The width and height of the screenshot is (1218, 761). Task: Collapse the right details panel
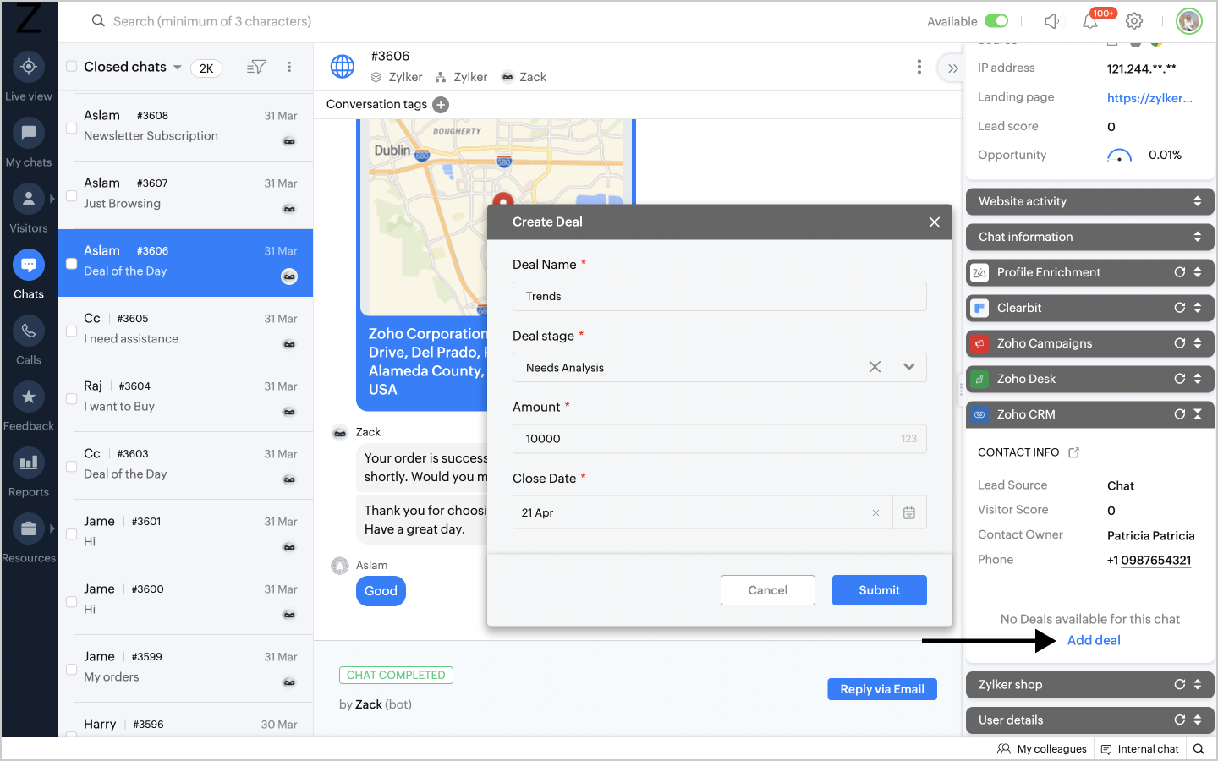click(x=952, y=68)
